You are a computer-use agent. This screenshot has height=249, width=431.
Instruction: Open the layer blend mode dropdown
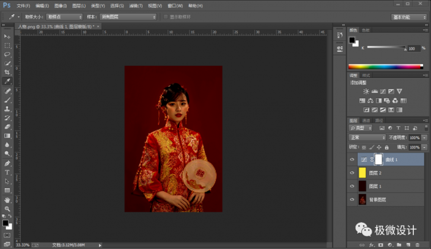pos(367,137)
